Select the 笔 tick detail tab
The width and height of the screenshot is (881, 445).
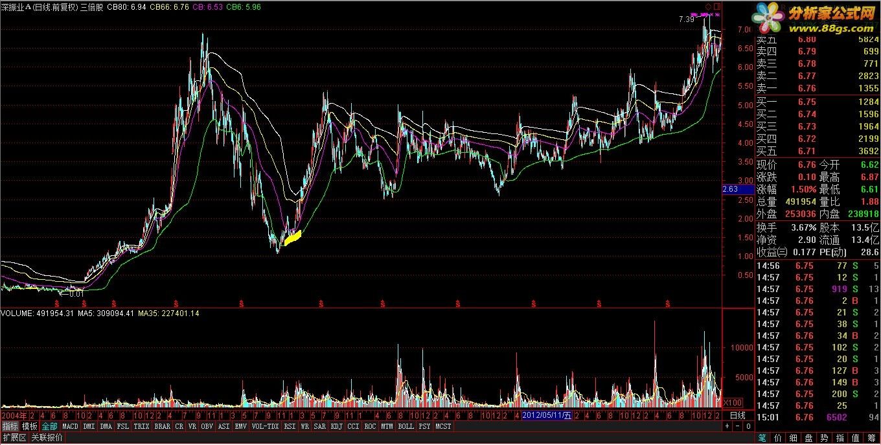[762, 438]
